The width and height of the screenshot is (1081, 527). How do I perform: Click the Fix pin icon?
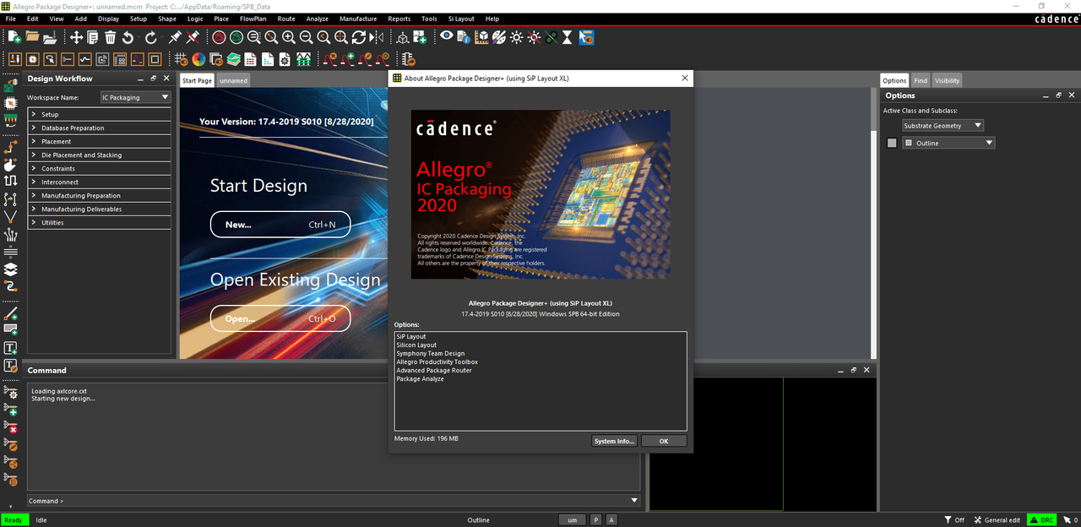175,37
